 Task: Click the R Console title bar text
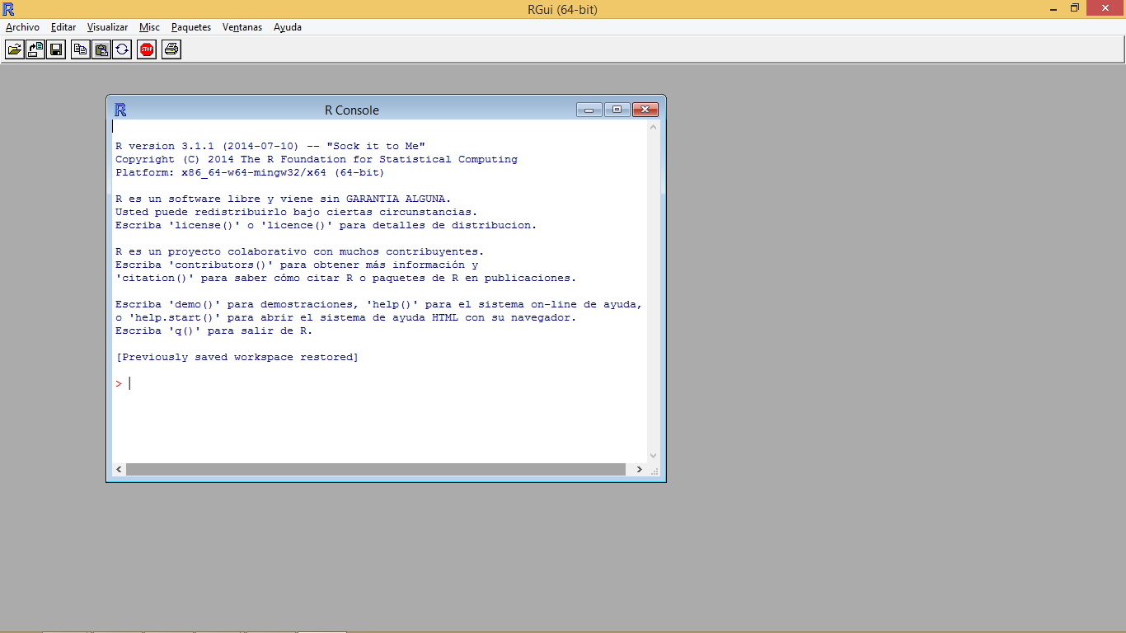352,110
